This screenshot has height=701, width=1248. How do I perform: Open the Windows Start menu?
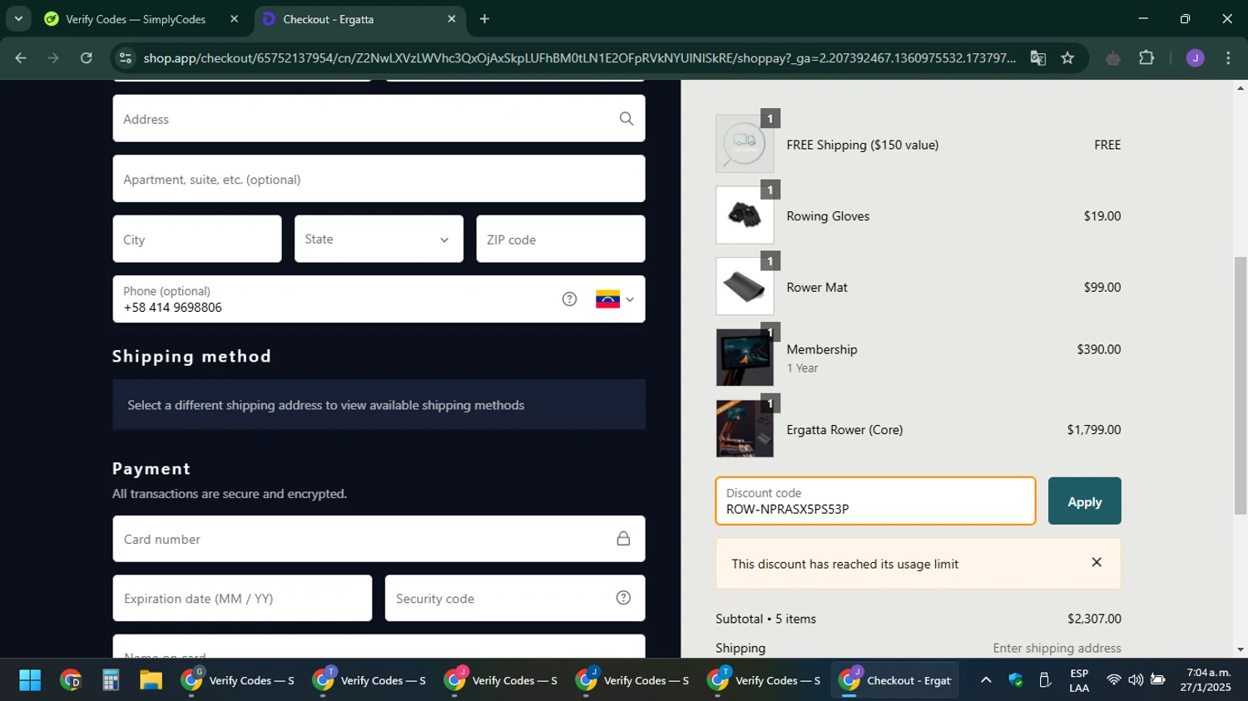[x=30, y=681]
